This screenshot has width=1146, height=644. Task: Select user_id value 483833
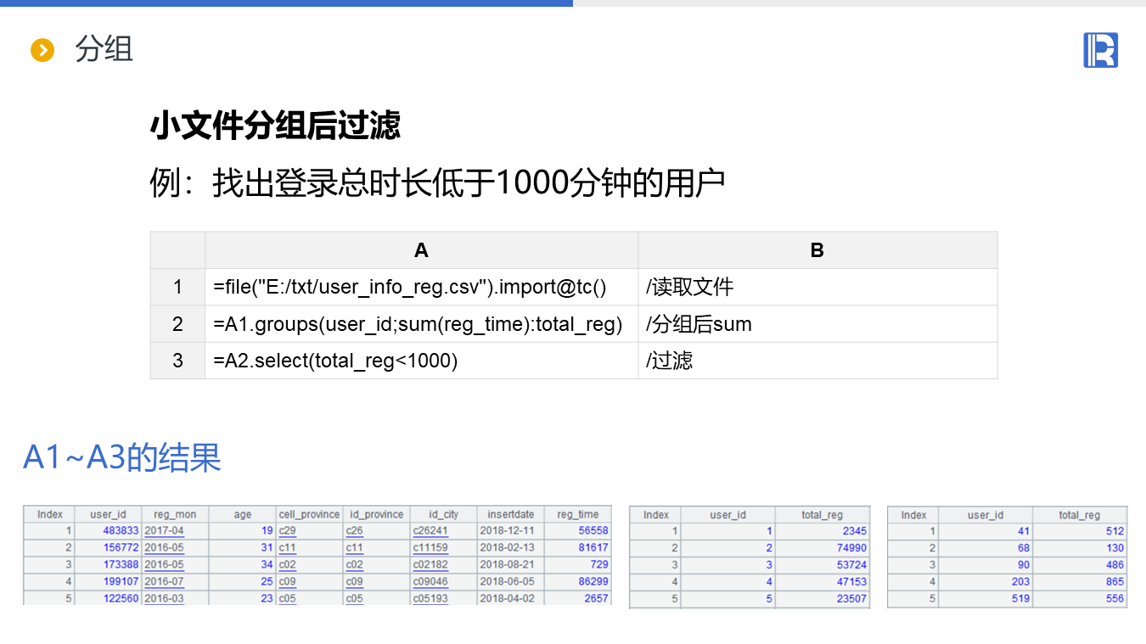point(121,531)
